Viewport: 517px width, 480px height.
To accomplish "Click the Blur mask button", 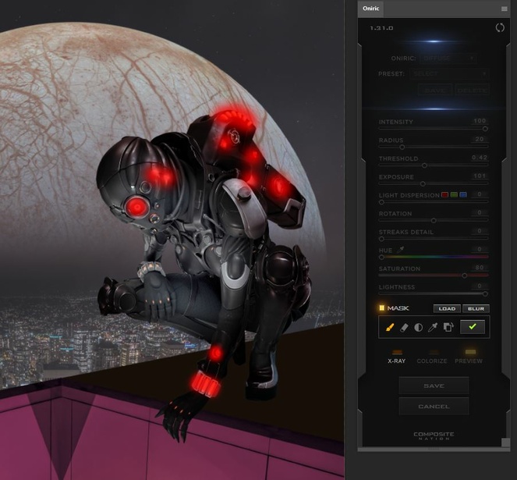I will point(475,308).
